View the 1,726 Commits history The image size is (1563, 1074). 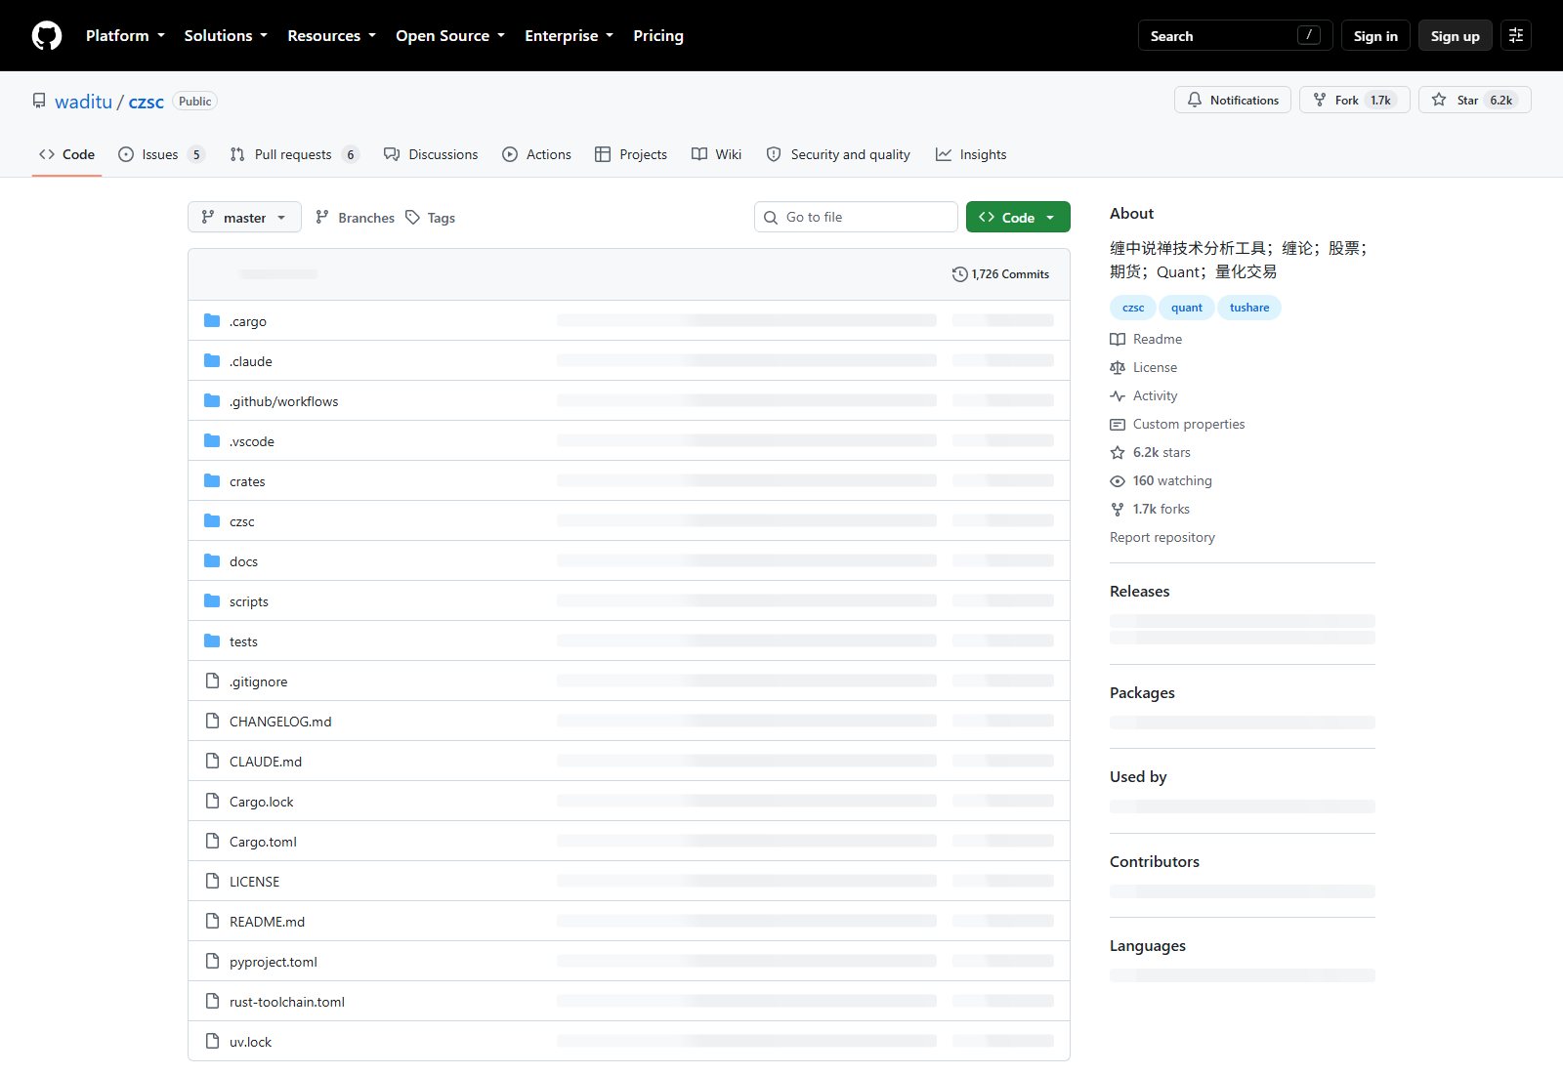click(1000, 274)
